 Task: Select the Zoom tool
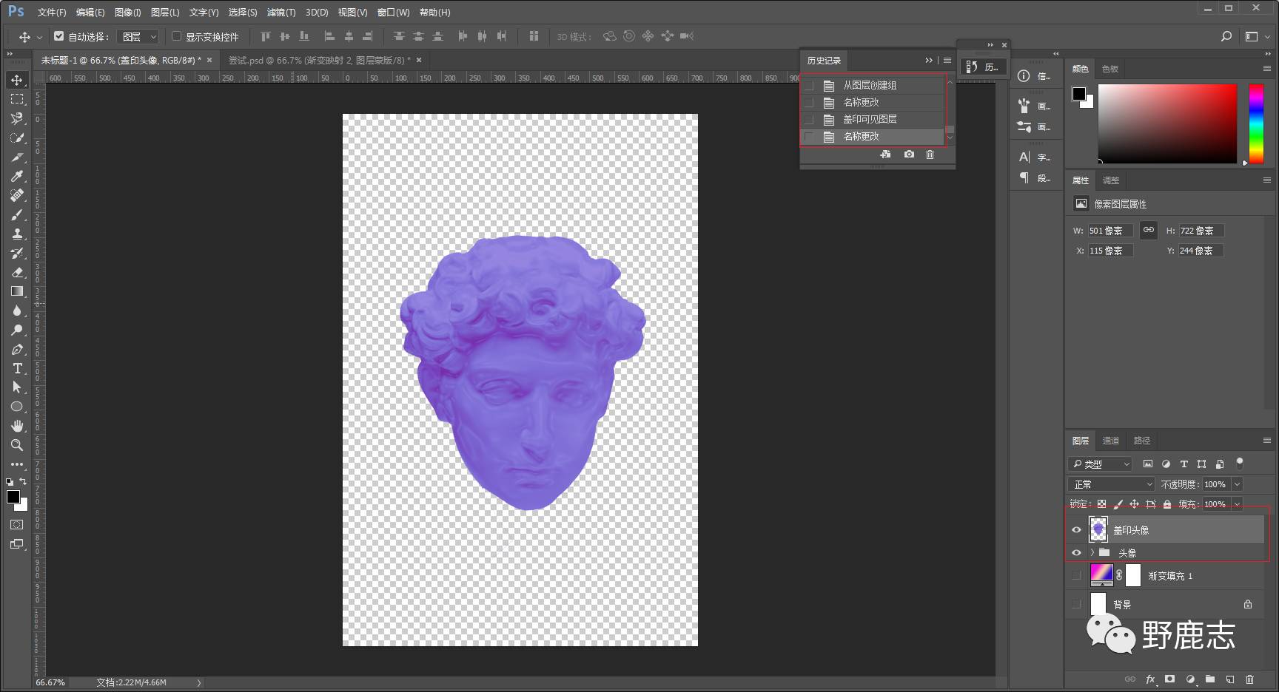[x=17, y=445]
